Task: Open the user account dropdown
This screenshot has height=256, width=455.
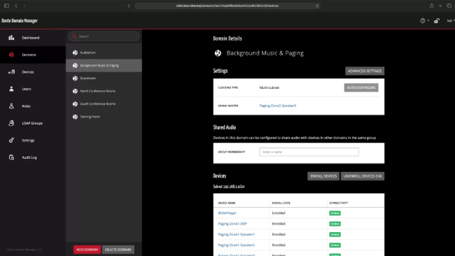Action: coord(451,20)
